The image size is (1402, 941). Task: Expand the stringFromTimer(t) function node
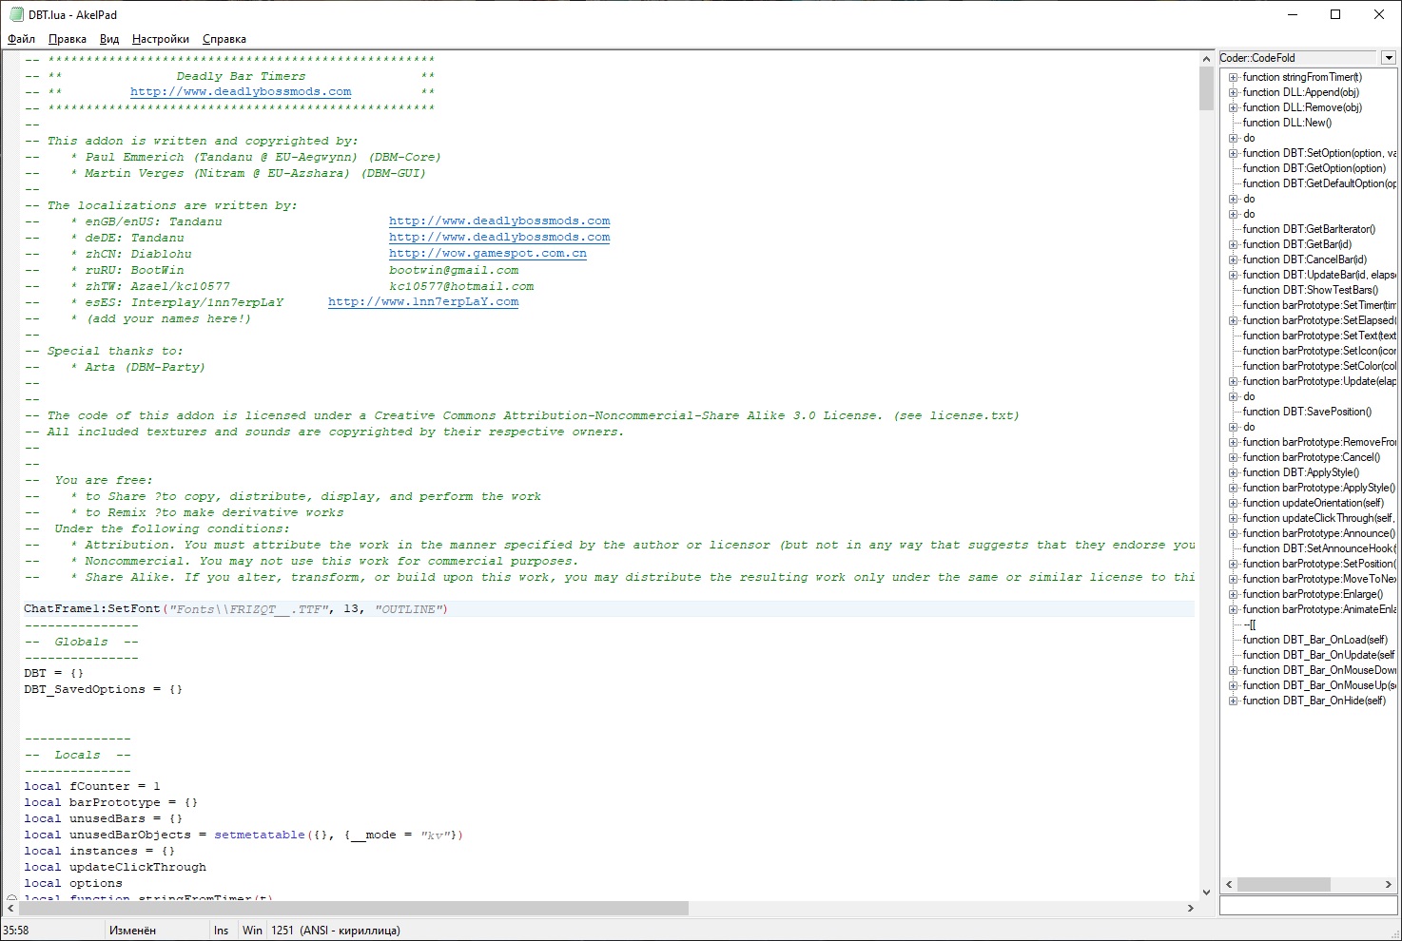click(1233, 78)
